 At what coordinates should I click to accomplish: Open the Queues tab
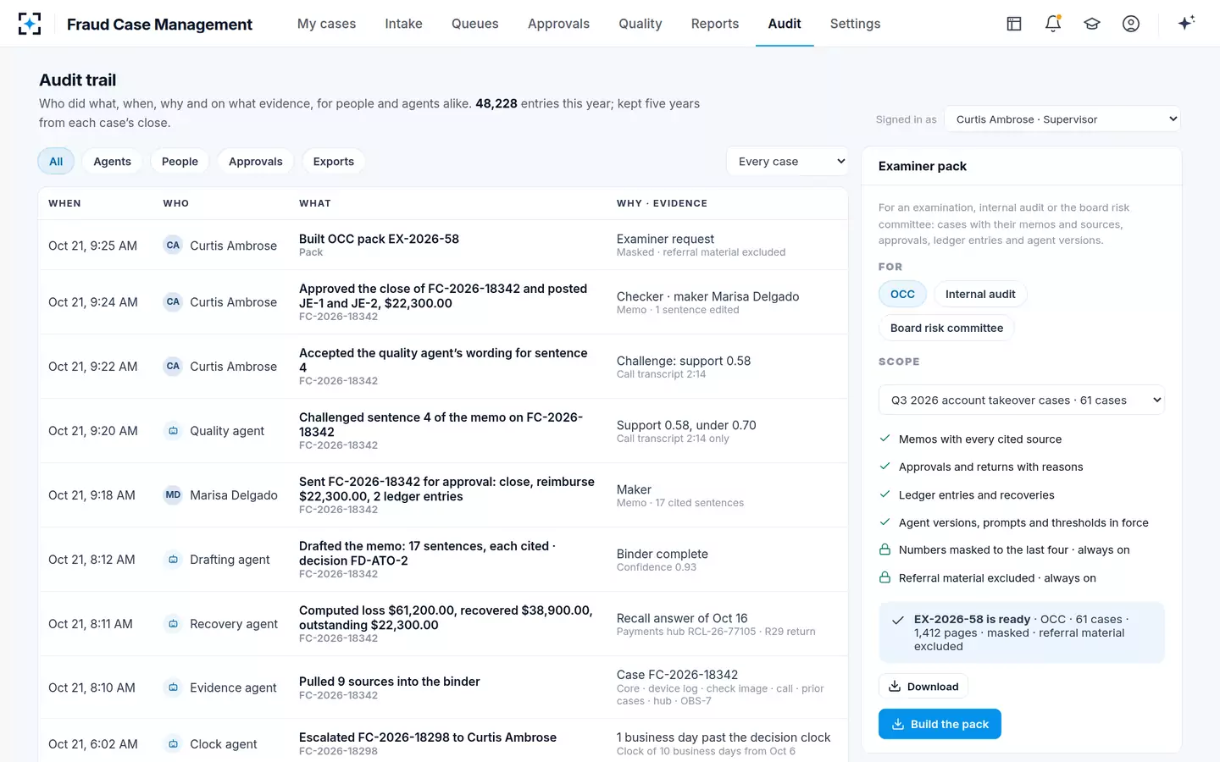tap(474, 24)
